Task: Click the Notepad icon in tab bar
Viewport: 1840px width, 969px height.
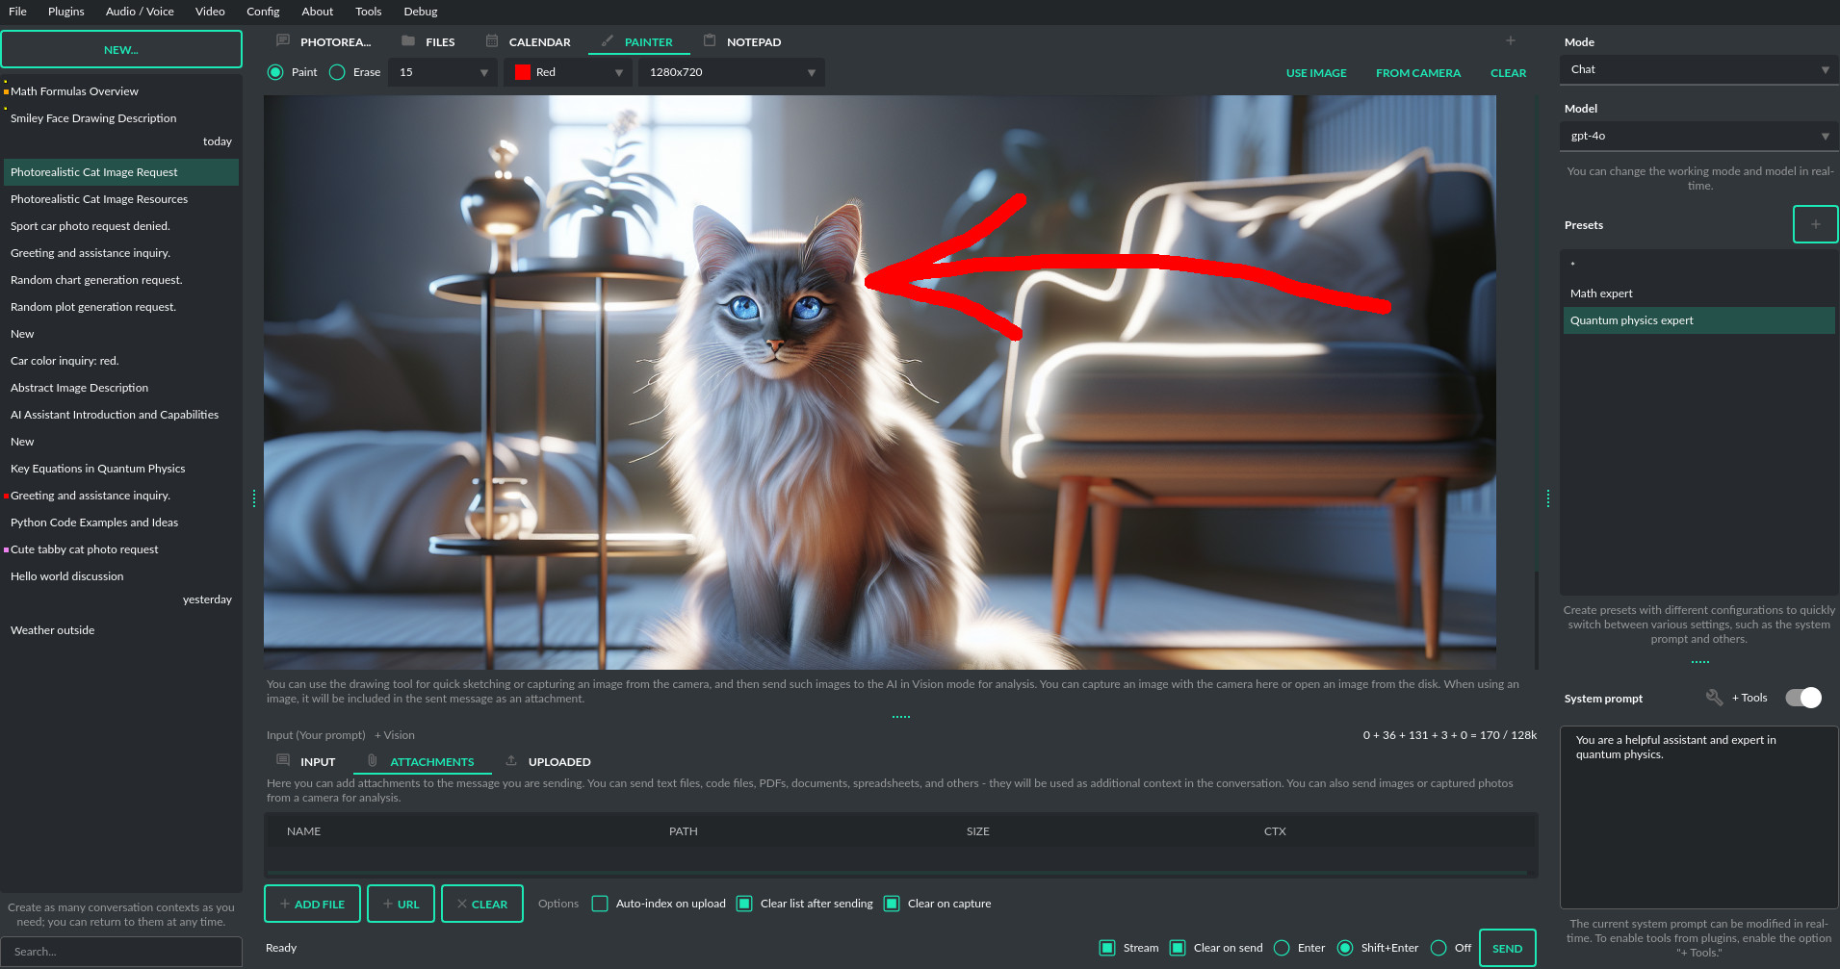Action: [710, 41]
